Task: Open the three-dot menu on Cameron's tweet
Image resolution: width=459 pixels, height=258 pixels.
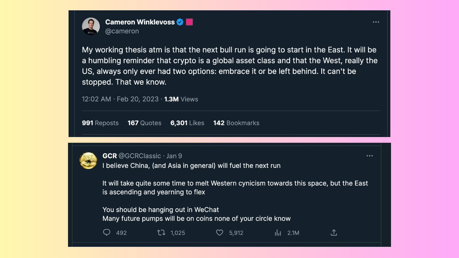Action: (x=376, y=22)
